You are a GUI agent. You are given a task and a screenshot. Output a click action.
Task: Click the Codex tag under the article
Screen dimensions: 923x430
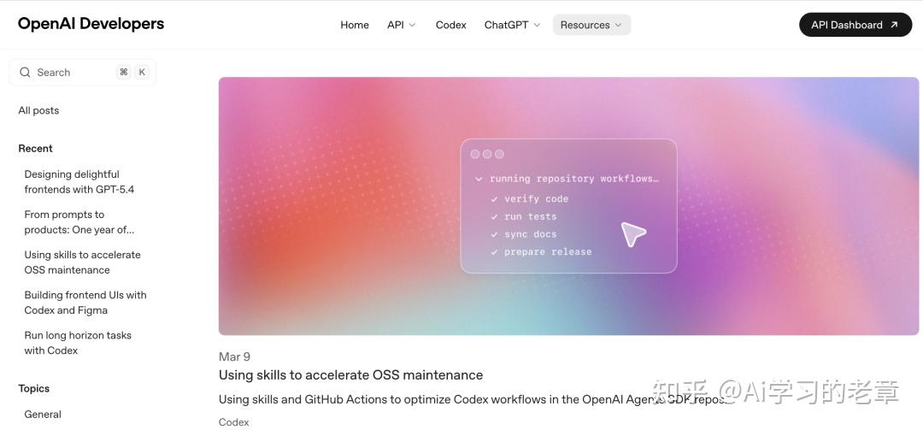[233, 422]
